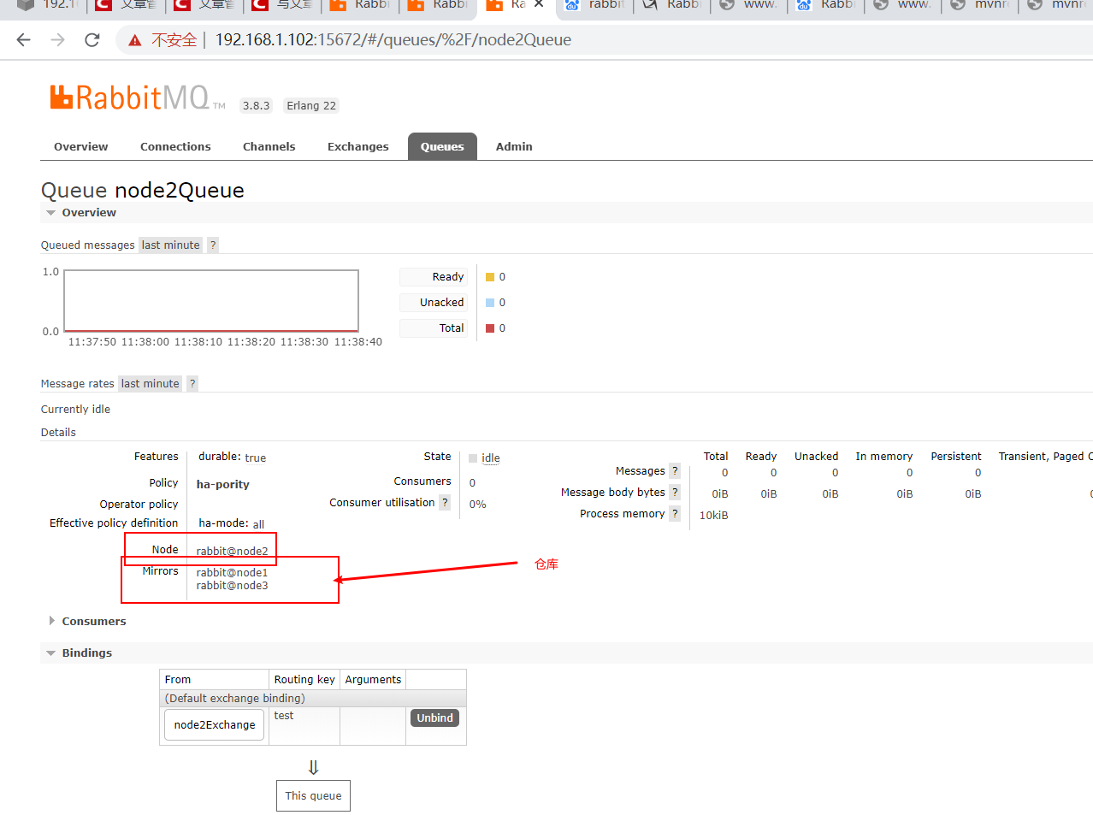Click the This queue box
1093x815 pixels.
click(313, 795)
